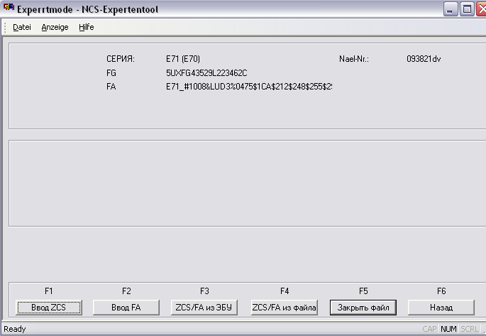The image size is (486, 336).
Task: Maximize the Expertmode window
Action: (x=467, y=9)
